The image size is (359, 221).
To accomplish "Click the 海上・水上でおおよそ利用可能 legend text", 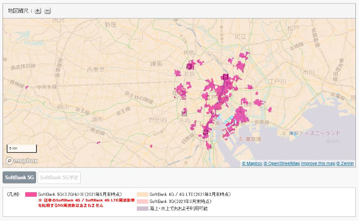I will pyautogui.click(x=178, y=209).
